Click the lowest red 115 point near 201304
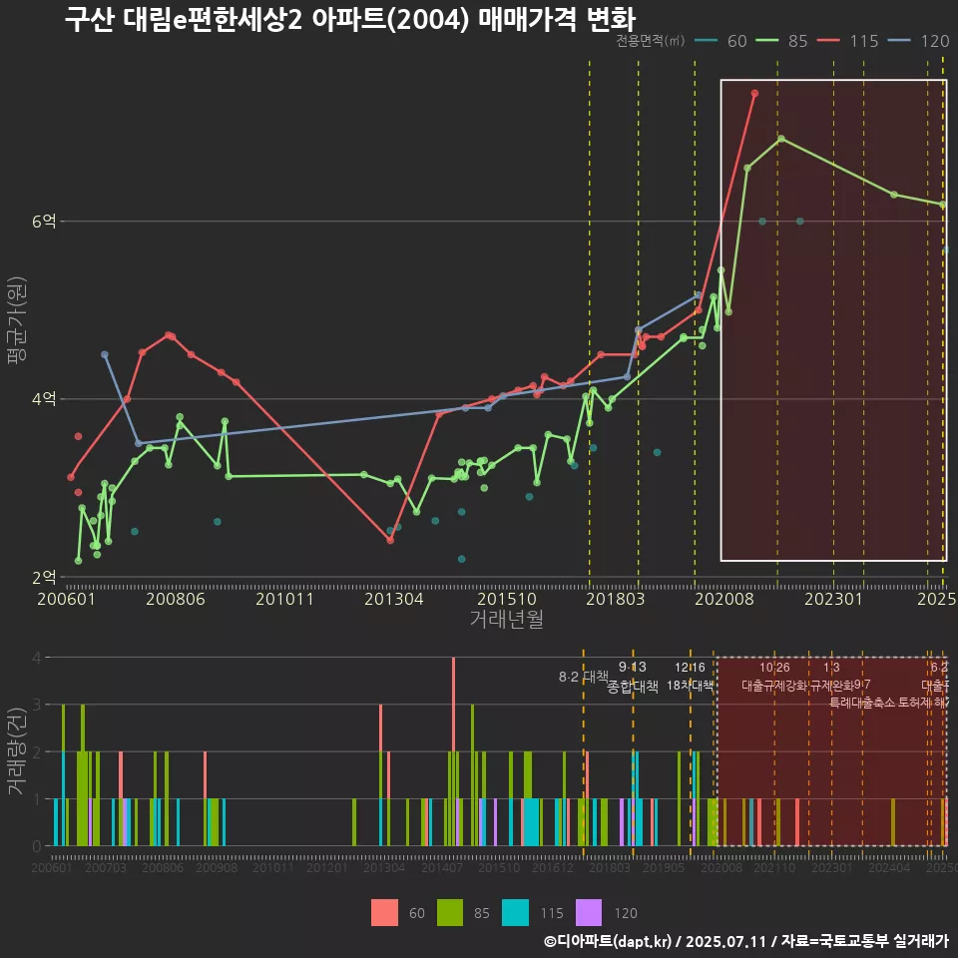The height and width of the screenshot is (958, 958). (390, 540)
